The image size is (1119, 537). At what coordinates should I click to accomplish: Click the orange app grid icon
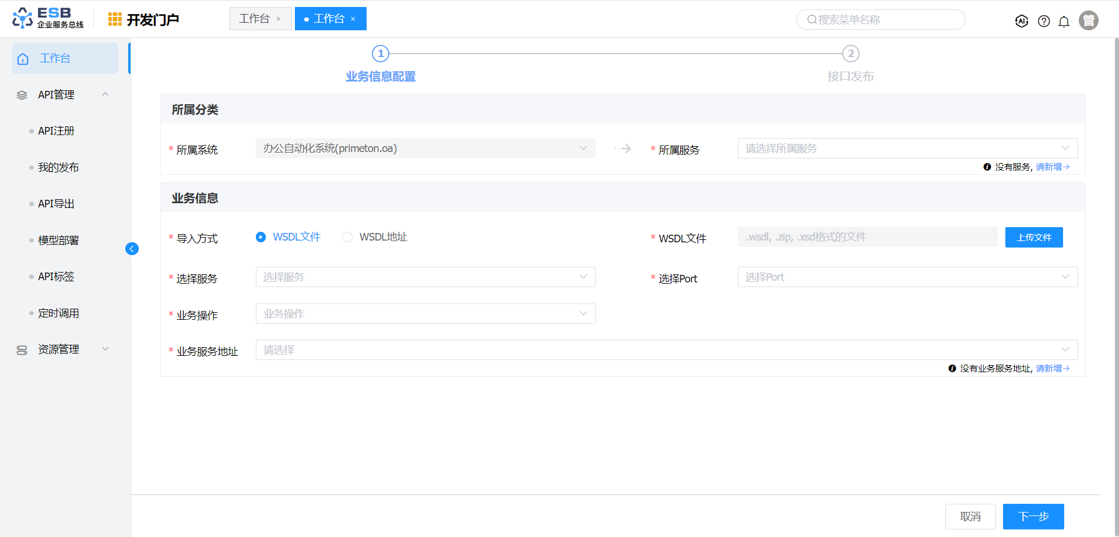(115, 19)
